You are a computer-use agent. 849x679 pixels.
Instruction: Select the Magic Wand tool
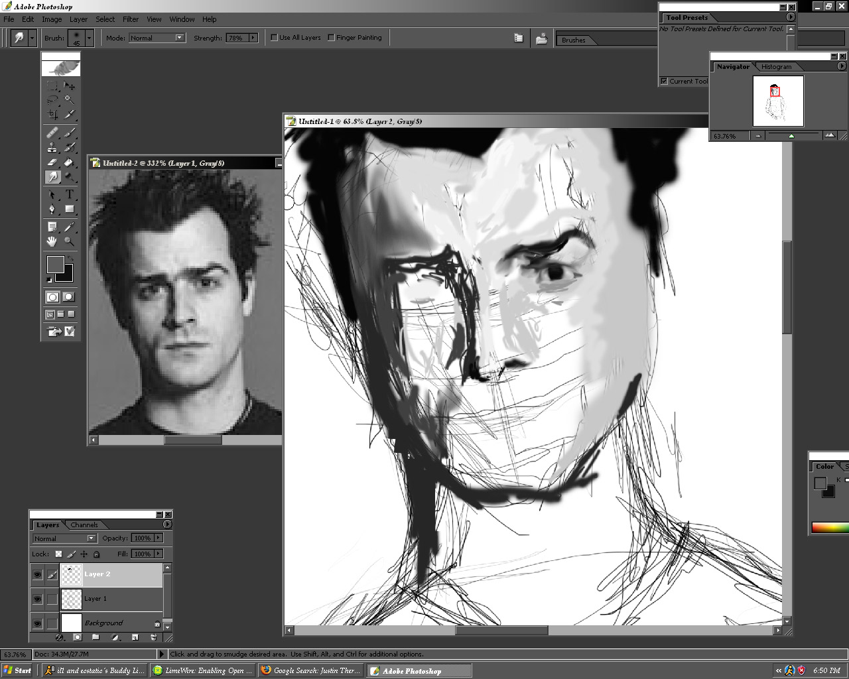coord(69,100)
